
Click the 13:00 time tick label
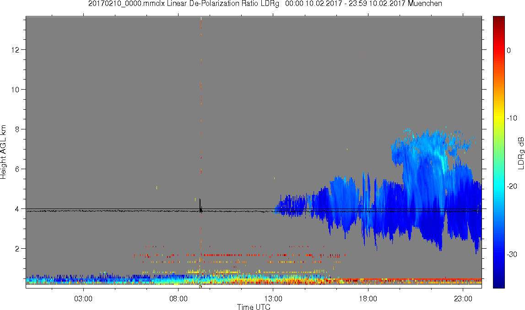(273, 299)
